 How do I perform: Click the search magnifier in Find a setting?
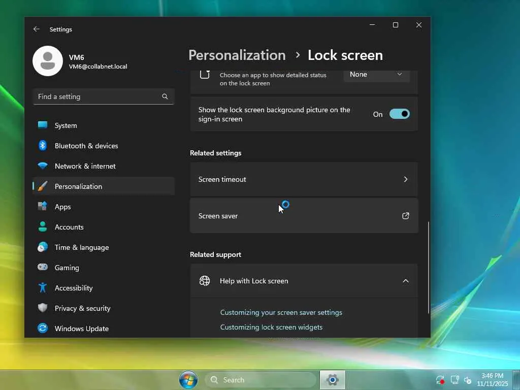tap(165, 96)
